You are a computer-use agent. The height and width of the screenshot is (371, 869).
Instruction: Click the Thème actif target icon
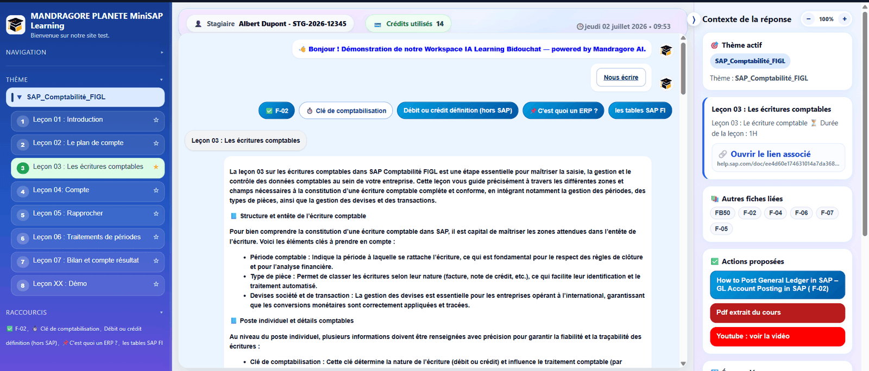click(715, 46)
